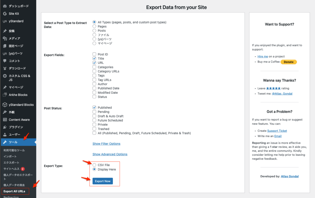
Task: Open Export All URLs submenu item
Action: pyautogui.click(x=14, y=191)
